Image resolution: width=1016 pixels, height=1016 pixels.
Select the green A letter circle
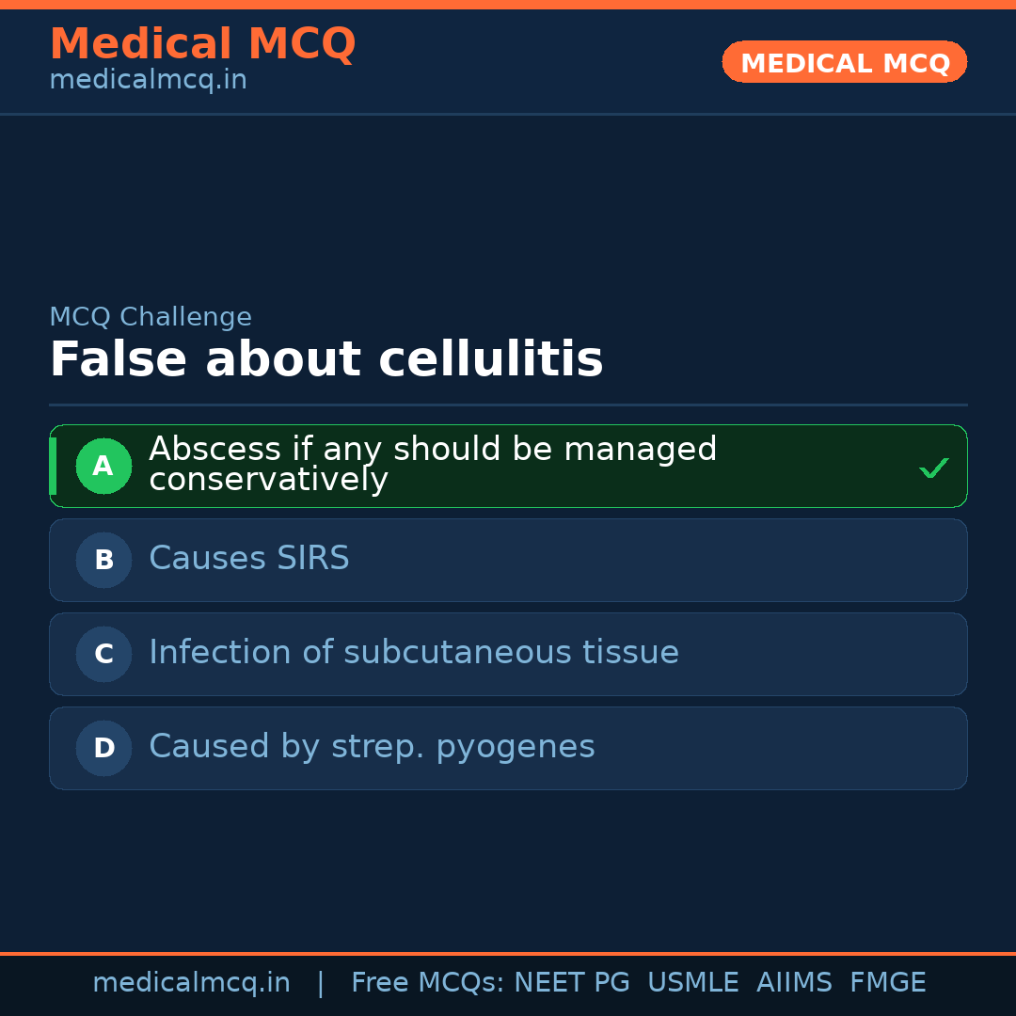[x=103, y=466]
